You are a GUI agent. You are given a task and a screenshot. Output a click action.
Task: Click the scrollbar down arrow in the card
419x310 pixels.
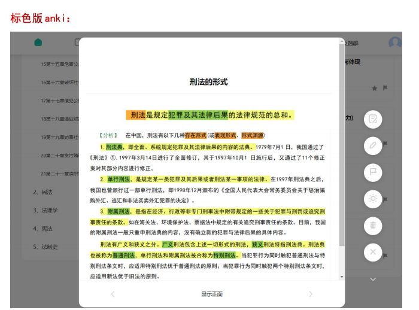pyautogui.click(x=342, y=277)
